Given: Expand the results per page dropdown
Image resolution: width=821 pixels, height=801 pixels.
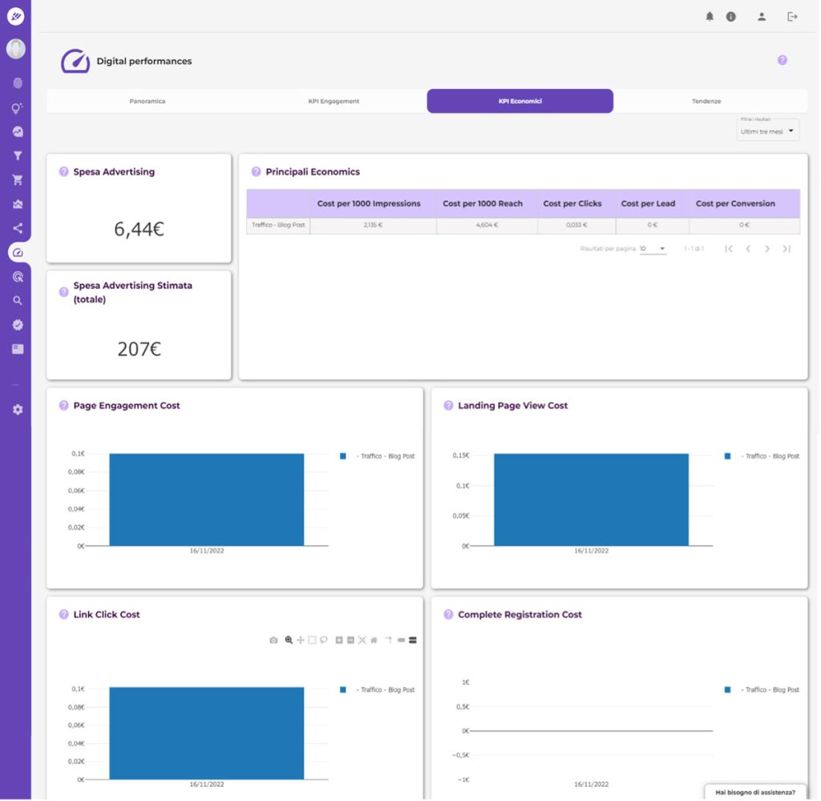Looking at the screenshot, I should tap(653, 249).
